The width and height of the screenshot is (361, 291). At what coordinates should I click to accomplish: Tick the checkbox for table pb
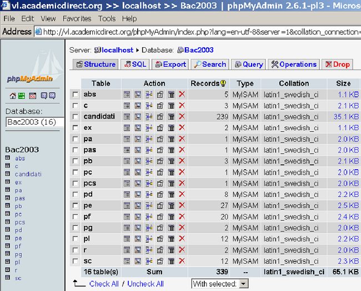(x=76, y=161)
